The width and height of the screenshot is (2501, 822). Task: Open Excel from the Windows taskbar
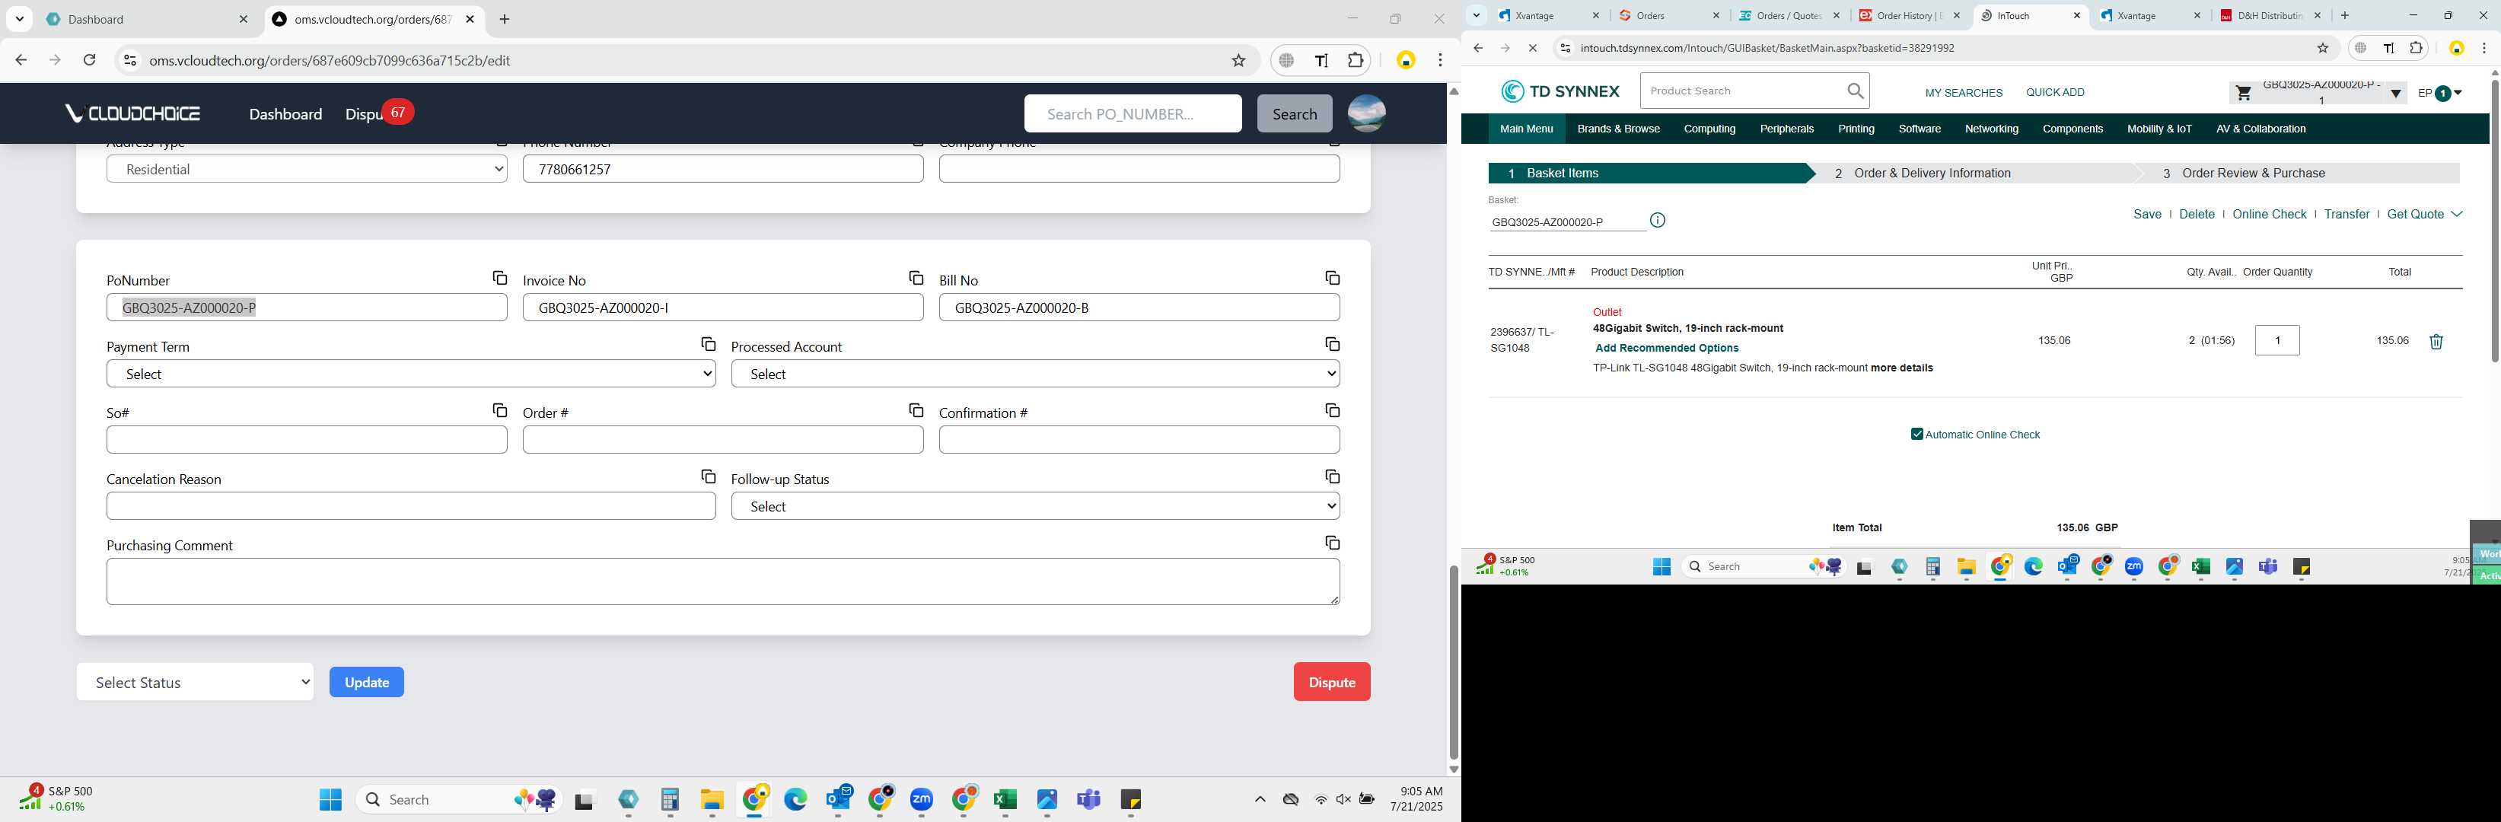[1005, 800]
